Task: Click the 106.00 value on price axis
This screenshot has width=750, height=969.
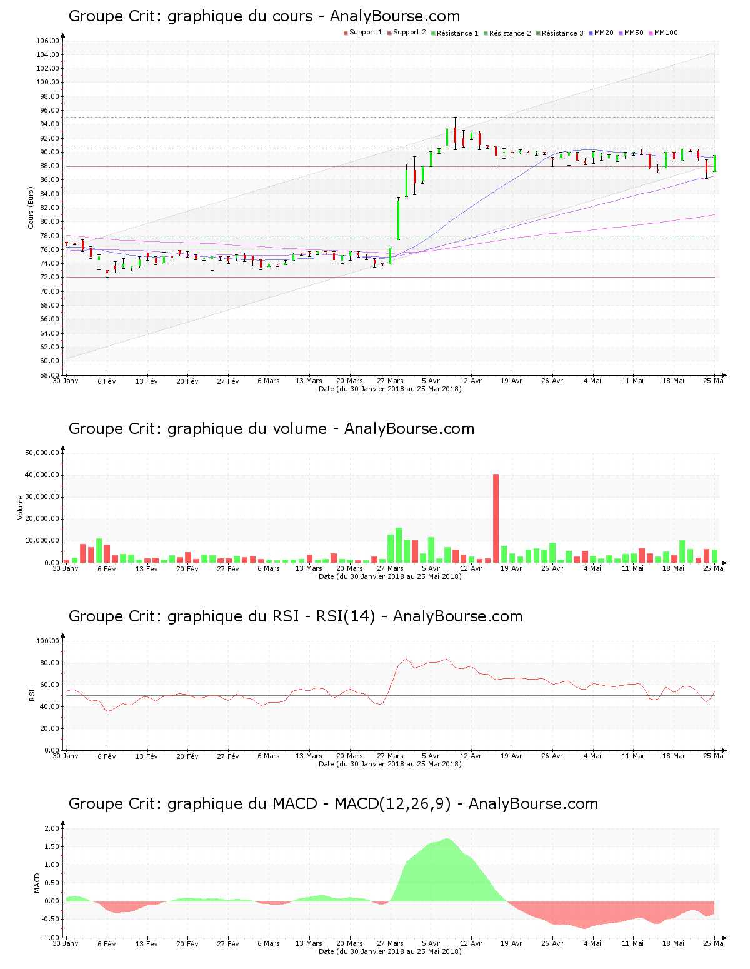Action: (47, 41)
